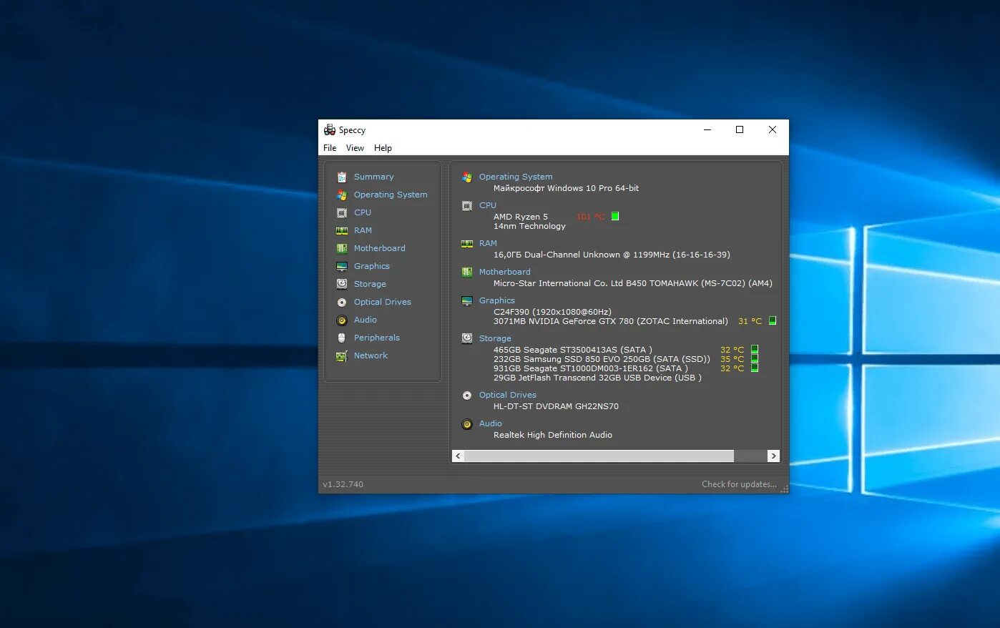This screenshot has height=628, width=1000.
Task: Open the Operating System heading link in the summary panel
Action: pyautogui.click(x=516, y=177)
